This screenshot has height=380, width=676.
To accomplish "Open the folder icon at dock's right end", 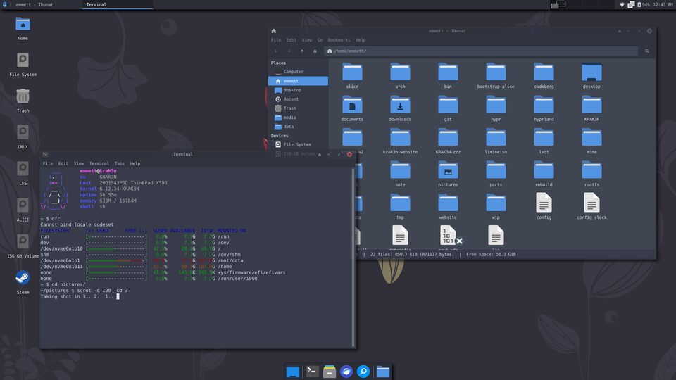I will 383,372.
